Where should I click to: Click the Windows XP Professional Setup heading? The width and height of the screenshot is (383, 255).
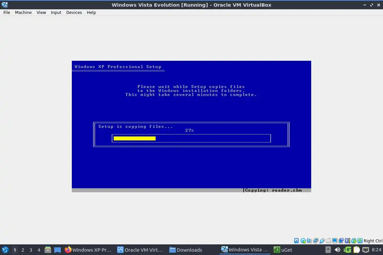118,67
